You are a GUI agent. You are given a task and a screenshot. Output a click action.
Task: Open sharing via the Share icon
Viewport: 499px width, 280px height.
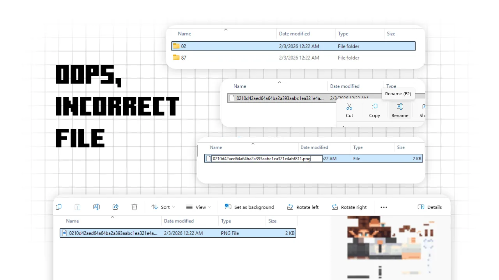tap(115, 207)
